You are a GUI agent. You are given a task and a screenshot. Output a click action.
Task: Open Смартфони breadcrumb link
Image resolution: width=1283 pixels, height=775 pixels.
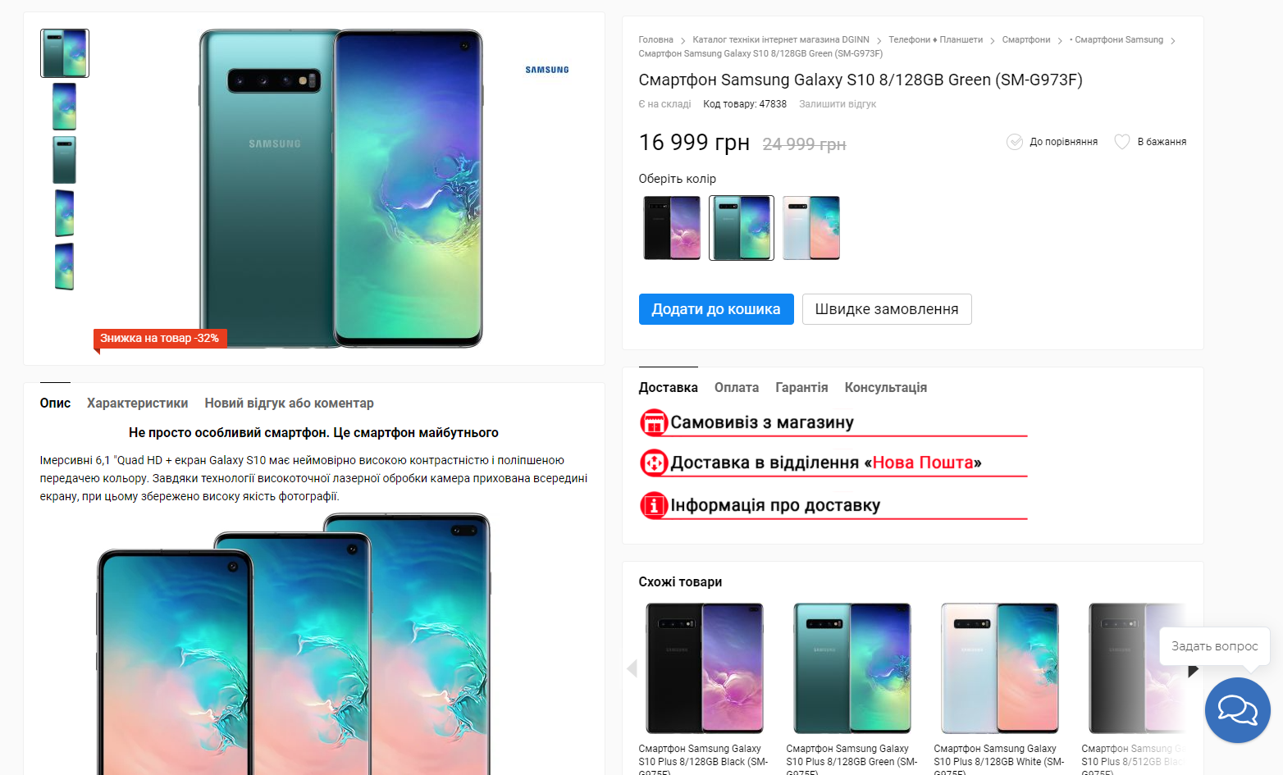pos(1026,39)
